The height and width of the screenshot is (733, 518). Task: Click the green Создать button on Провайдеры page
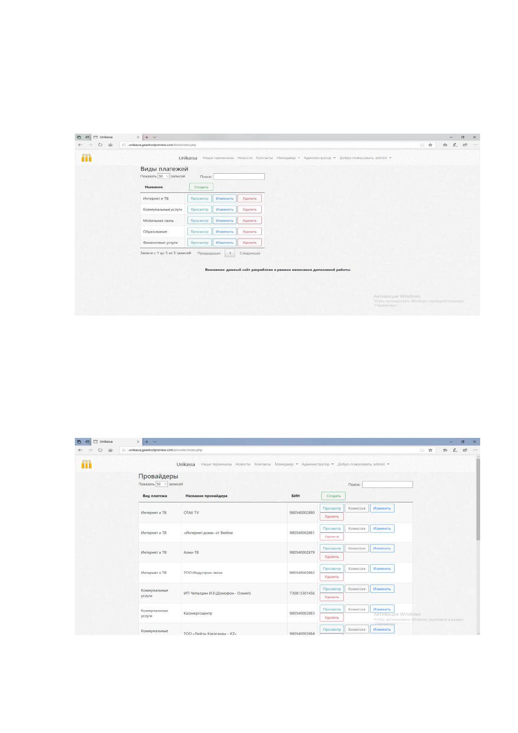pyautogui.click(x=334, y=496)
